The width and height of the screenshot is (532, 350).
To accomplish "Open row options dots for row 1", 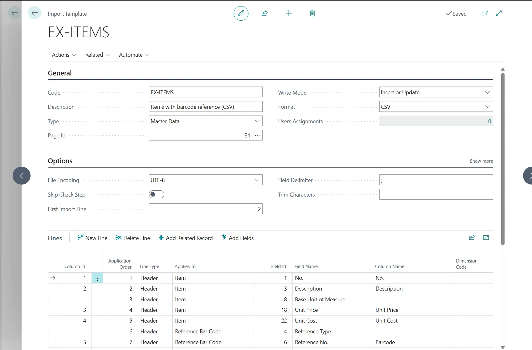I will pos(97,278).
